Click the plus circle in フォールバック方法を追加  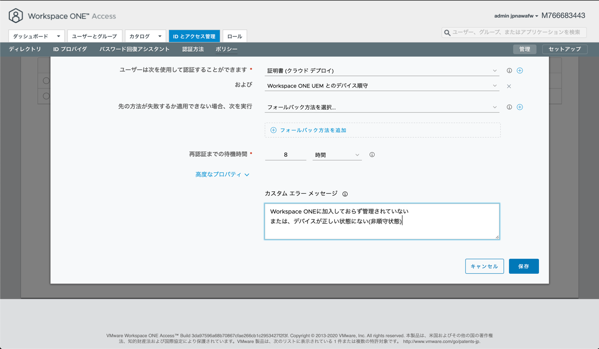tap(273, 130)
